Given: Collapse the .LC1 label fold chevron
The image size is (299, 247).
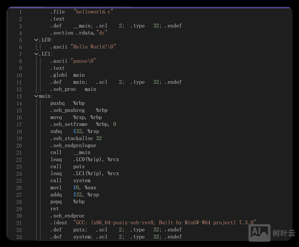Looking at the screenshot, I should [36, 54].
